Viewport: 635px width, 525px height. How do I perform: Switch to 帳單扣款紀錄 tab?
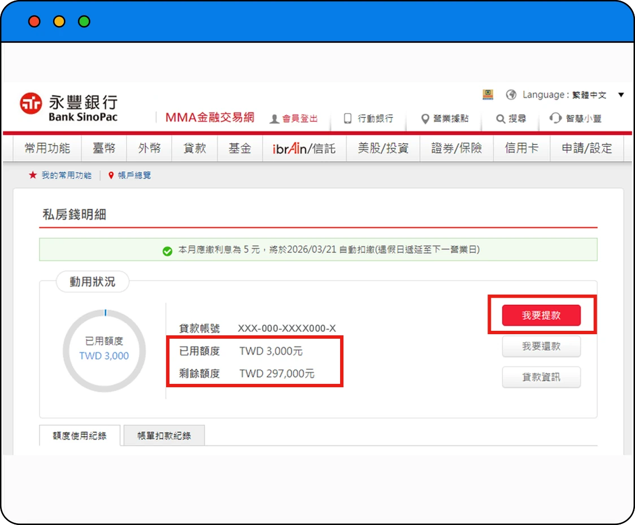[164, 436]
